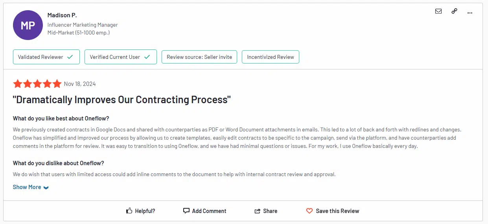
Task: Click Save this Review text
Action: [337, 211]
